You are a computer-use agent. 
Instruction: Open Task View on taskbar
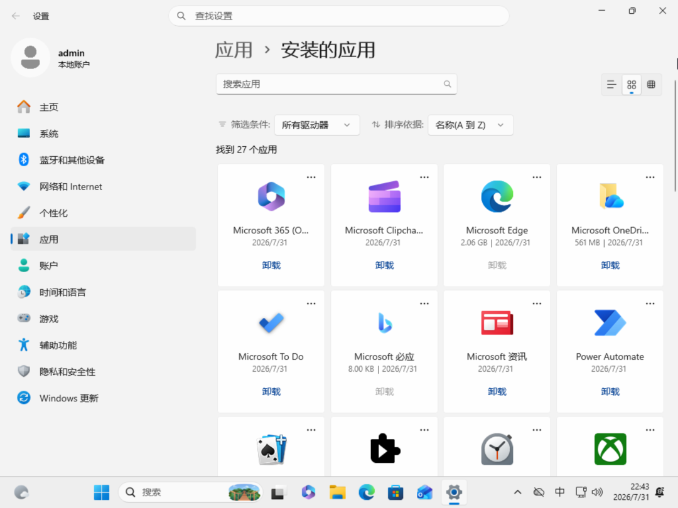coord(279,492)
